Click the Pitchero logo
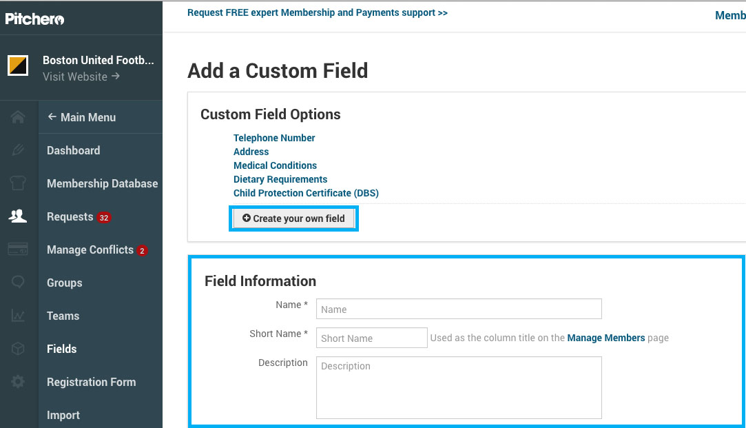Screen dimensions: 746x428 click(x=34, y=19)
